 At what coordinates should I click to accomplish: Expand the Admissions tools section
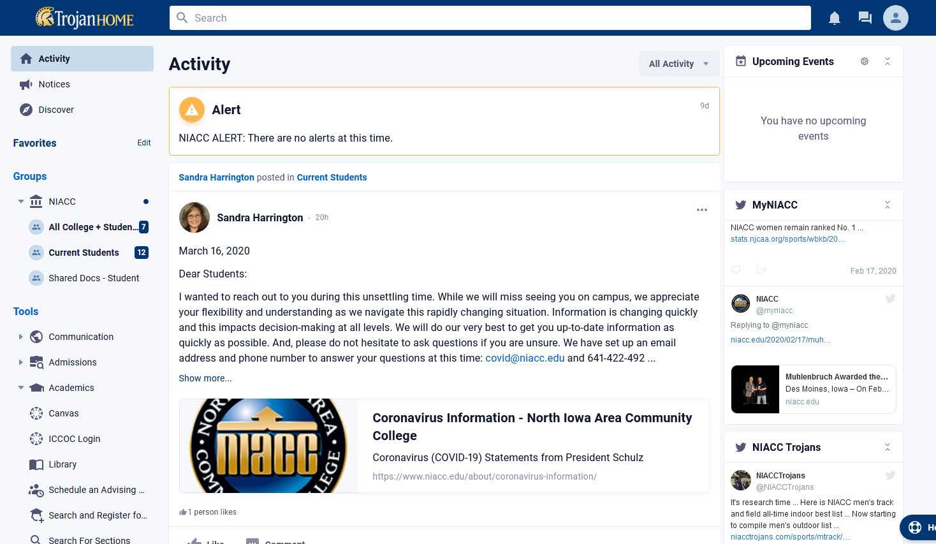tap(21, 362)
